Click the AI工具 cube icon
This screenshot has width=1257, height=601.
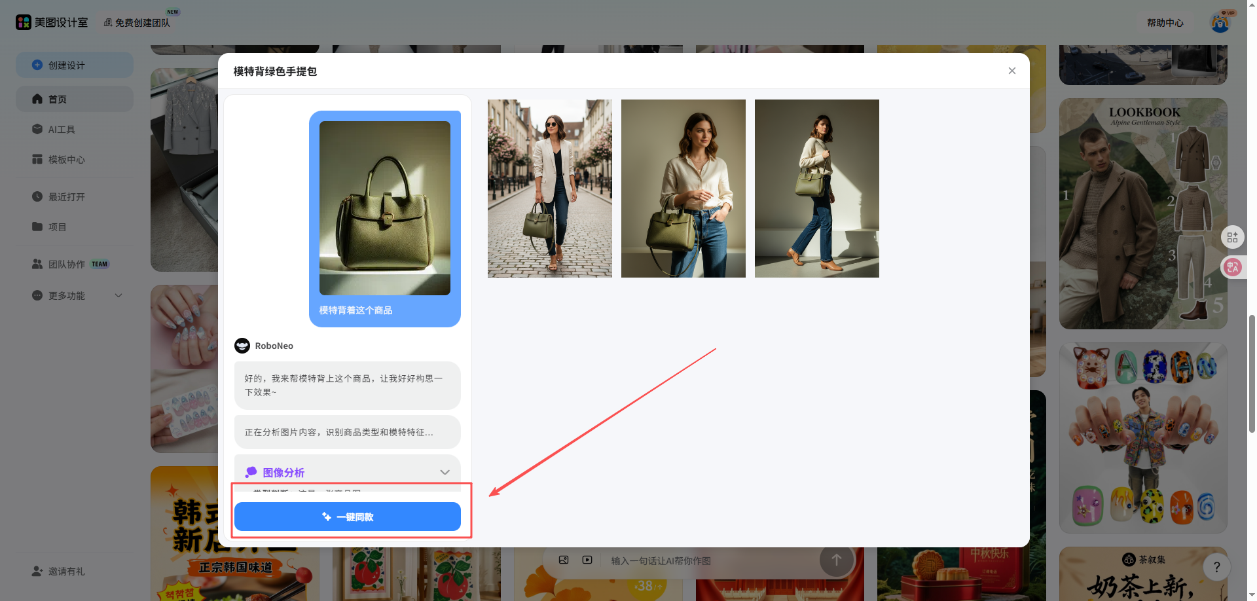point(37,129)
